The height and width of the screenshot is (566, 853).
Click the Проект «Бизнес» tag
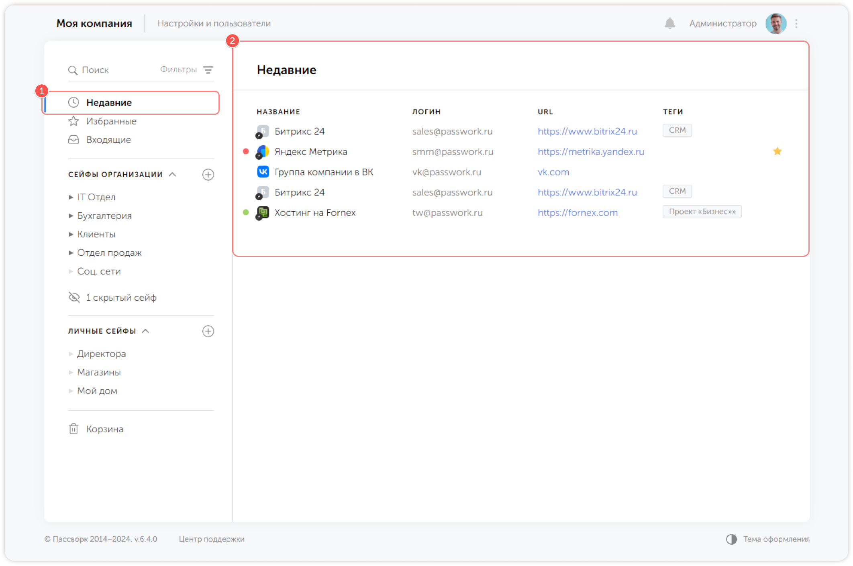tap(702, 212)
